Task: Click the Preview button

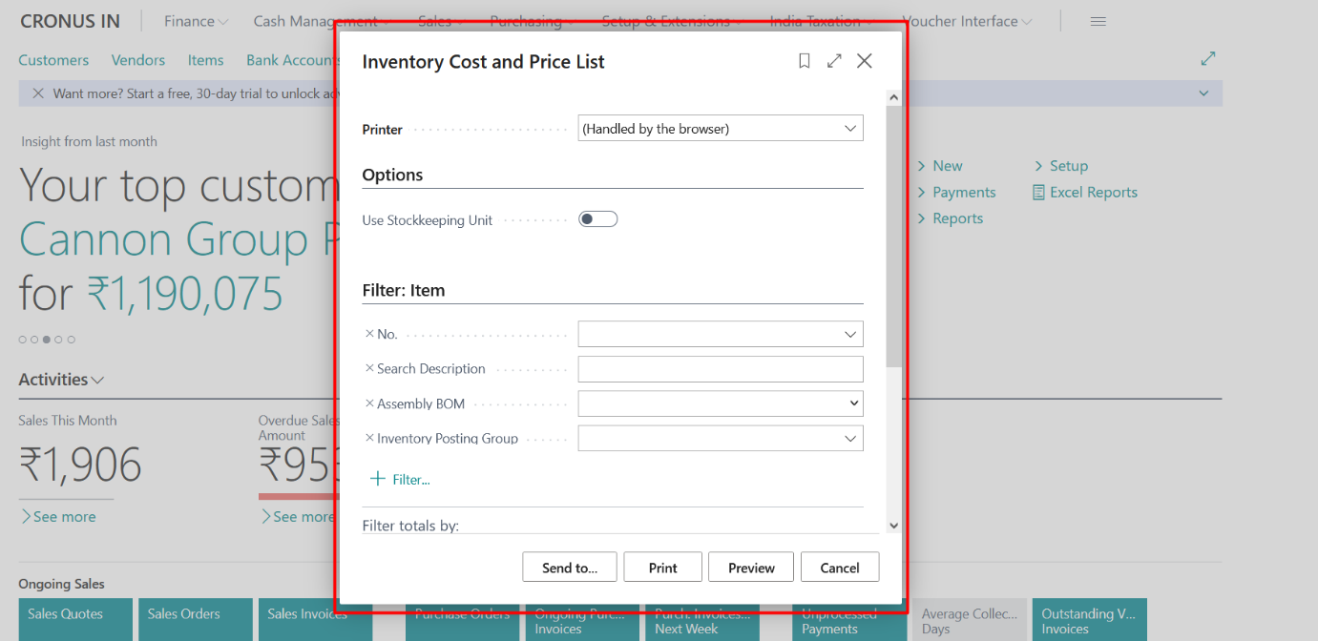Action: coord(750,567)
